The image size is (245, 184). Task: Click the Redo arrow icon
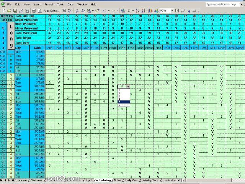pyautogui.click(x=113, y=11)
